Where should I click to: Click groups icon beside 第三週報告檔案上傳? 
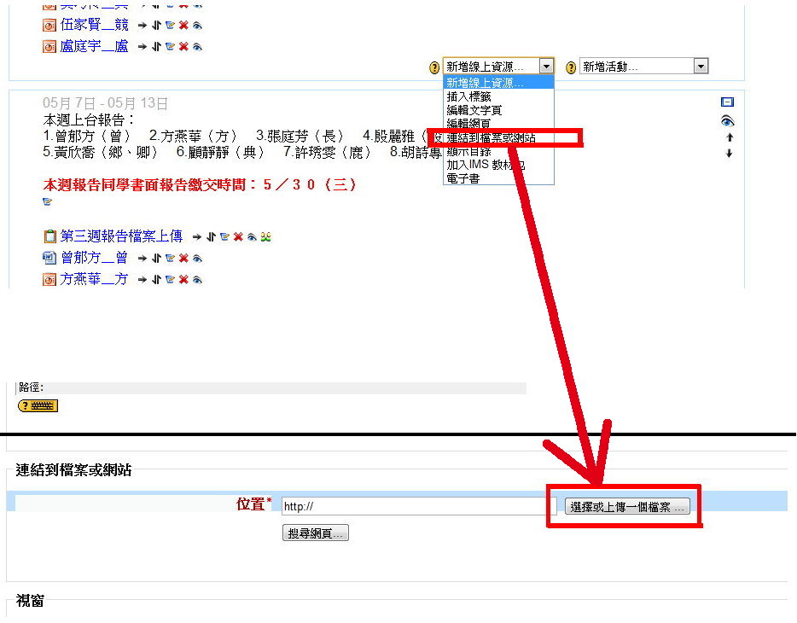(x=266, y=237)
